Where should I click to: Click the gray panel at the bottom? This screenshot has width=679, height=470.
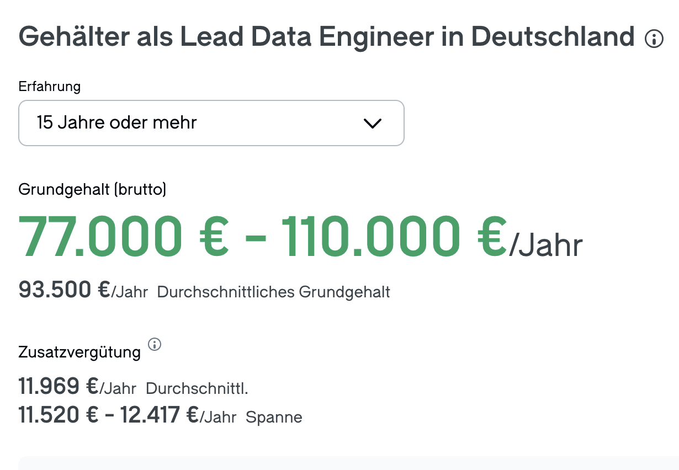pyautogui.click(x=339, y=463)
